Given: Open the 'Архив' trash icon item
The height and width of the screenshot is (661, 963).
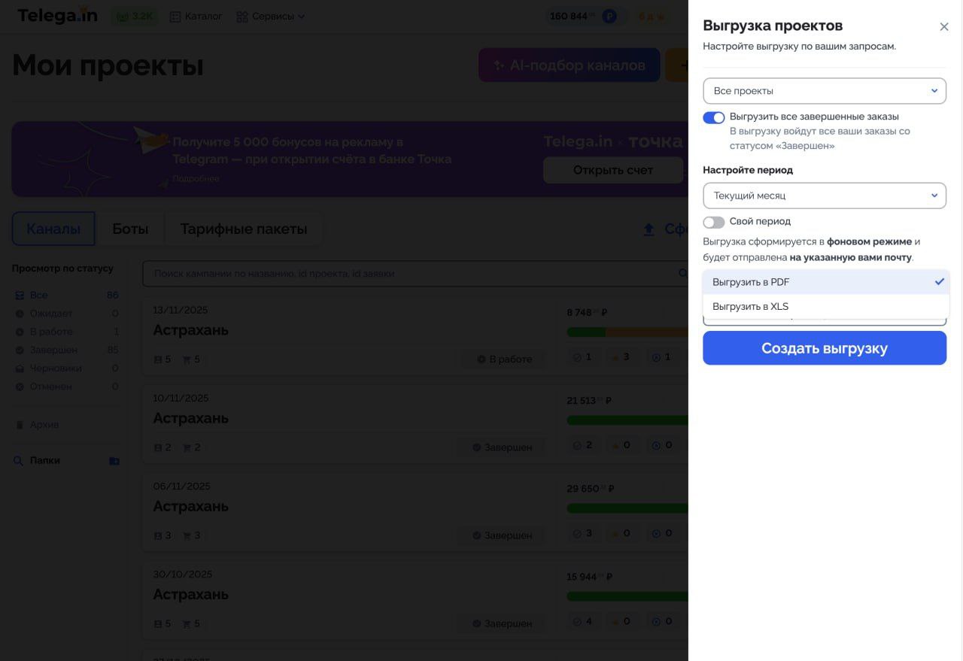Looking at the screenshot, I should 20,425.
